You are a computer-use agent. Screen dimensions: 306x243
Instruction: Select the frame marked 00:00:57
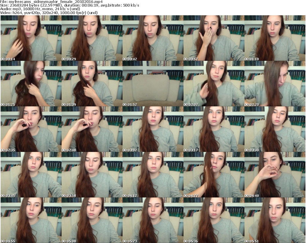tap(214, 38)
